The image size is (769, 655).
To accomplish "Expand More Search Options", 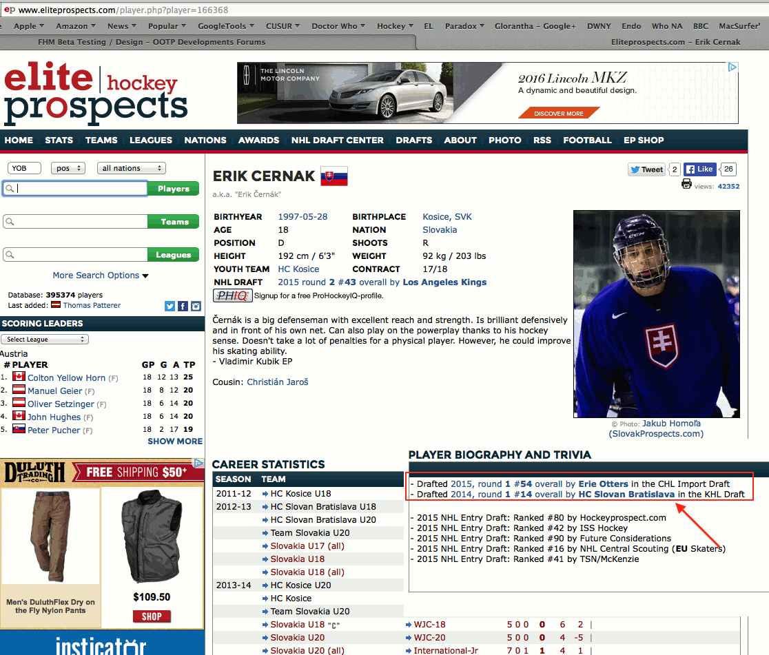I will coord(101,275).
